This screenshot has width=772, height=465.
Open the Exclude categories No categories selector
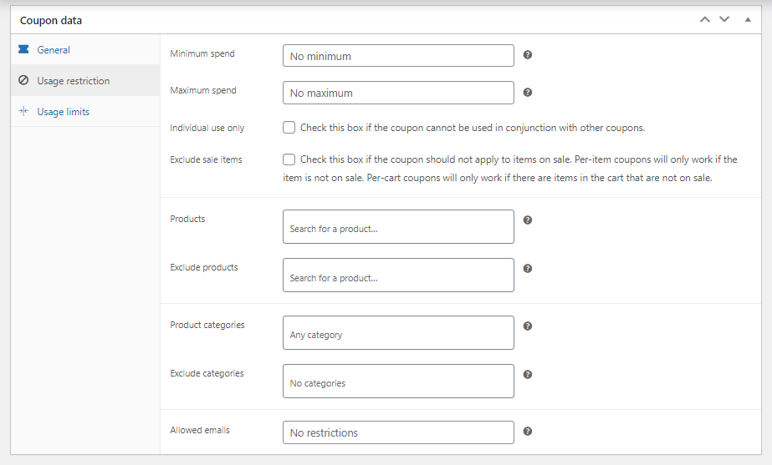tap(398, 381)
